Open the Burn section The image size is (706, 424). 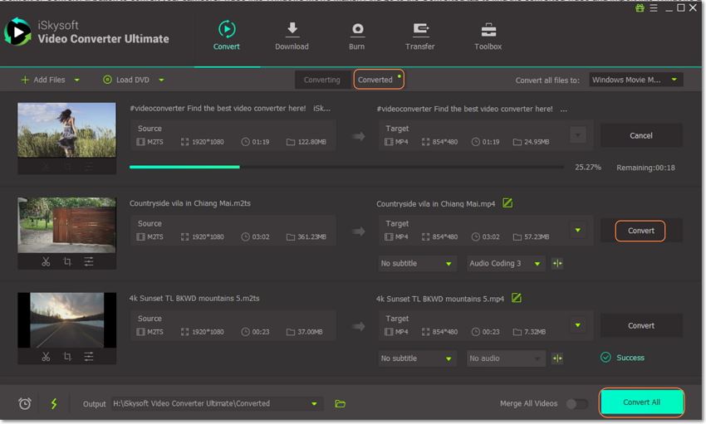[357, 35]
